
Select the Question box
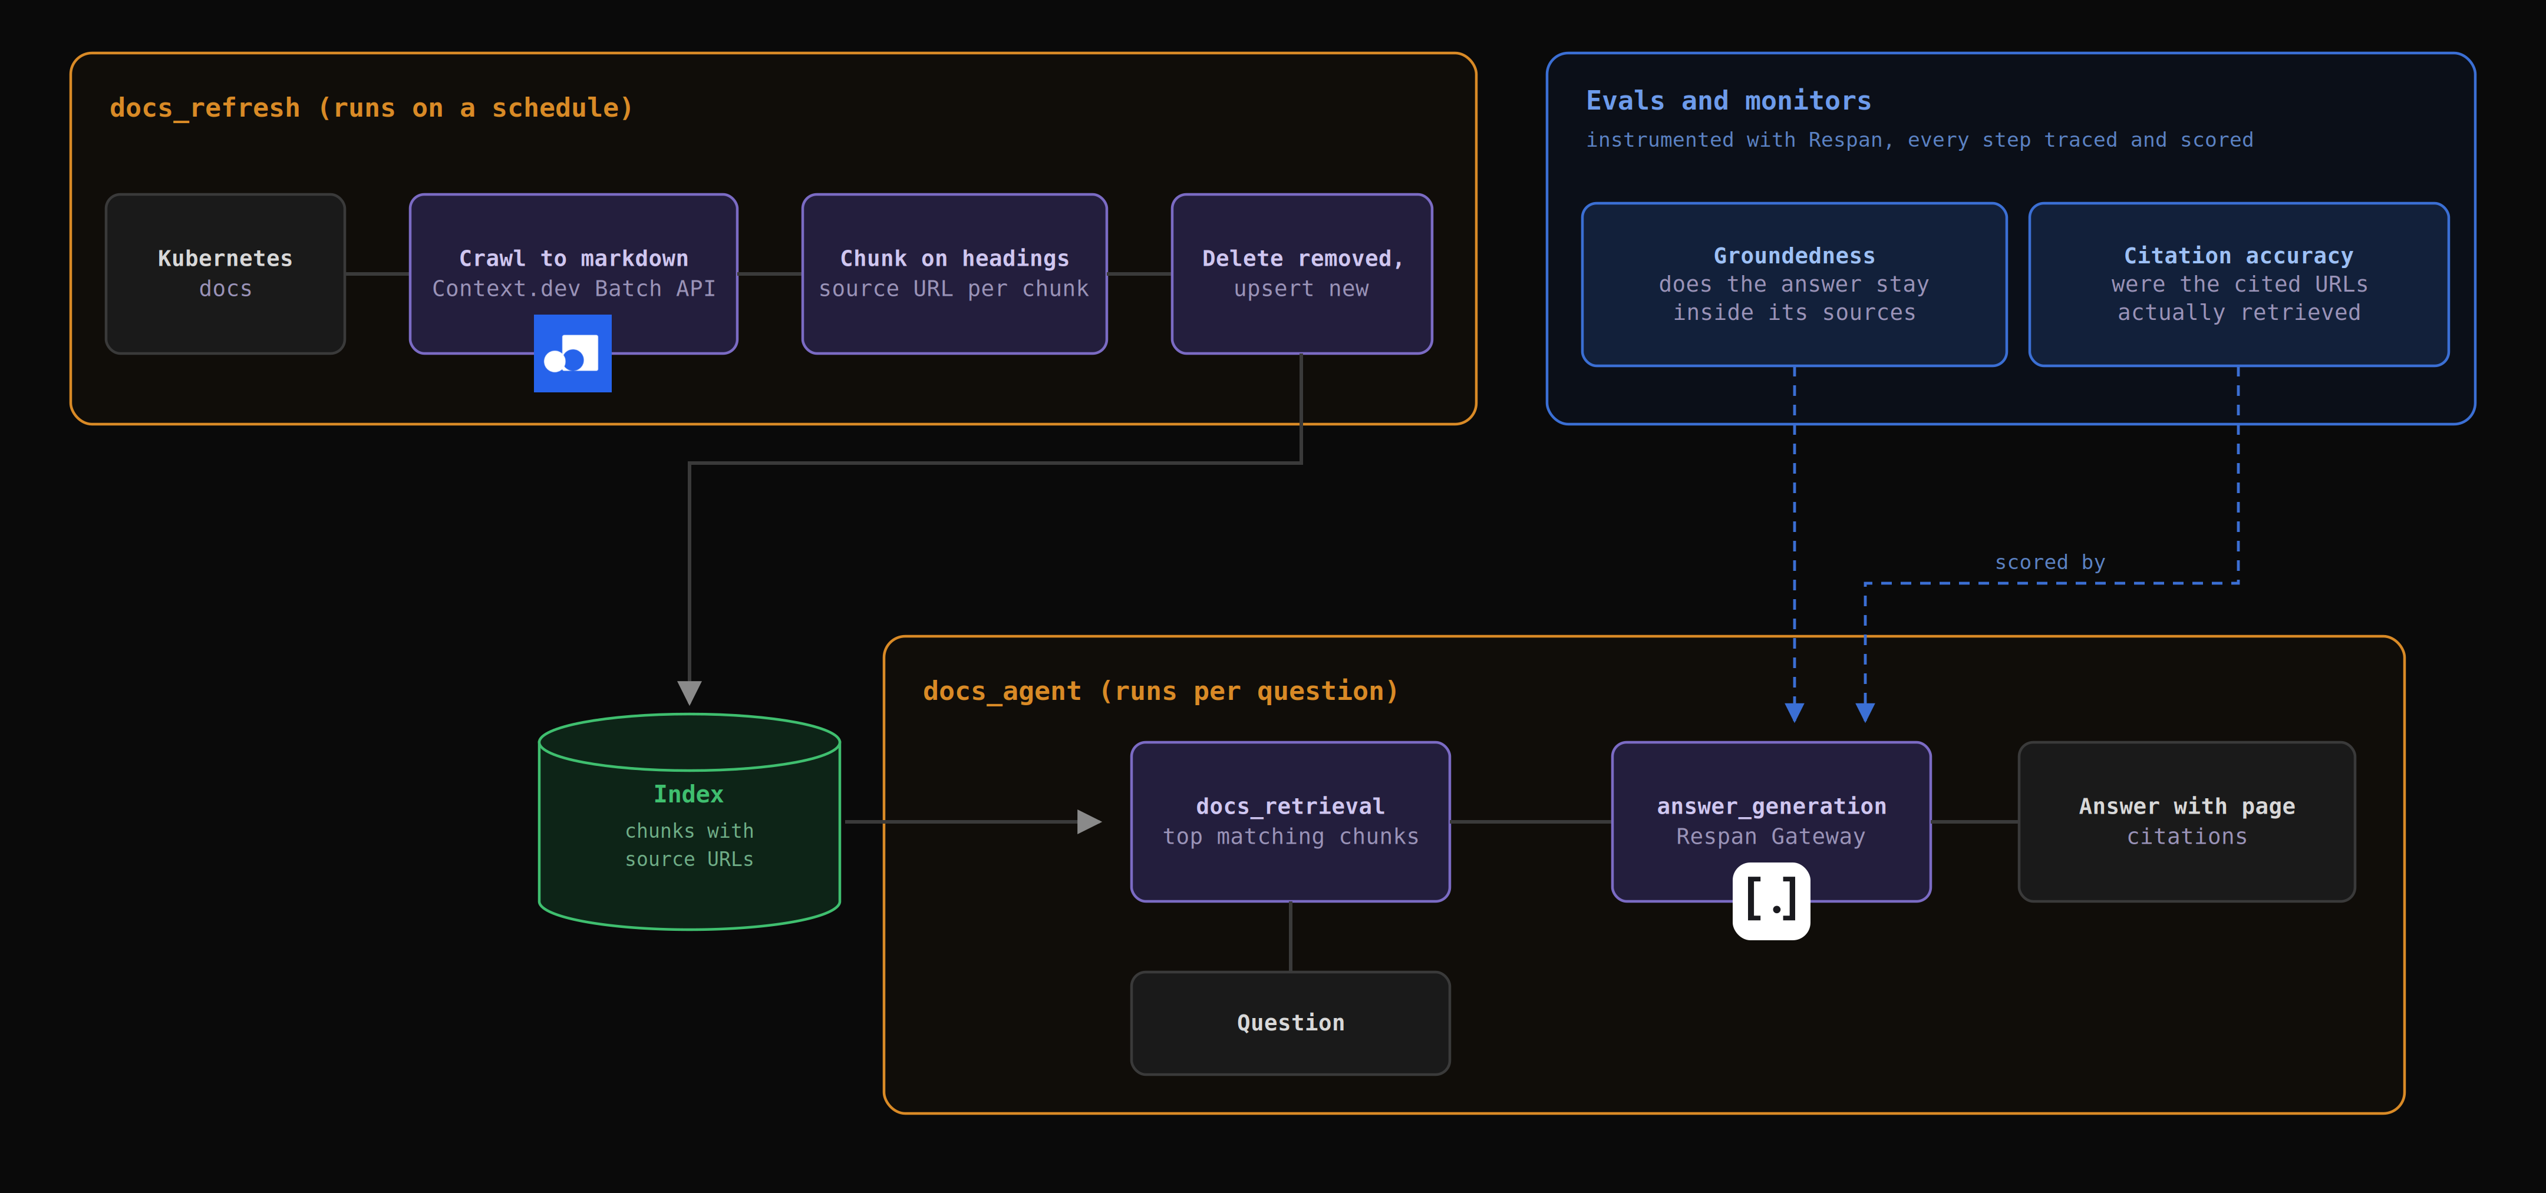click(x=1290, y=1023)
